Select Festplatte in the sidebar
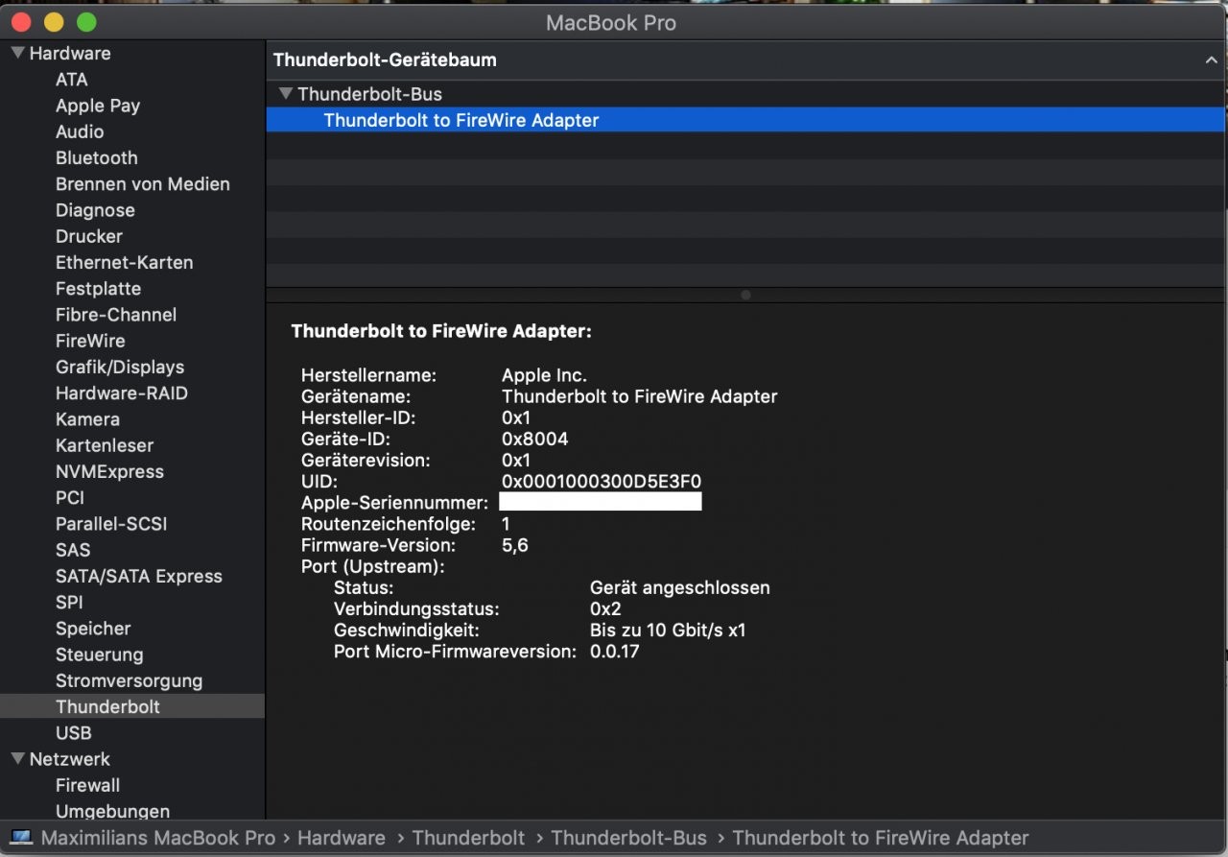 click(98, 289)
